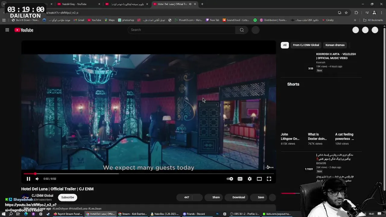
Task: Open the Windows Start menu
Action: [x=3, y=214]
